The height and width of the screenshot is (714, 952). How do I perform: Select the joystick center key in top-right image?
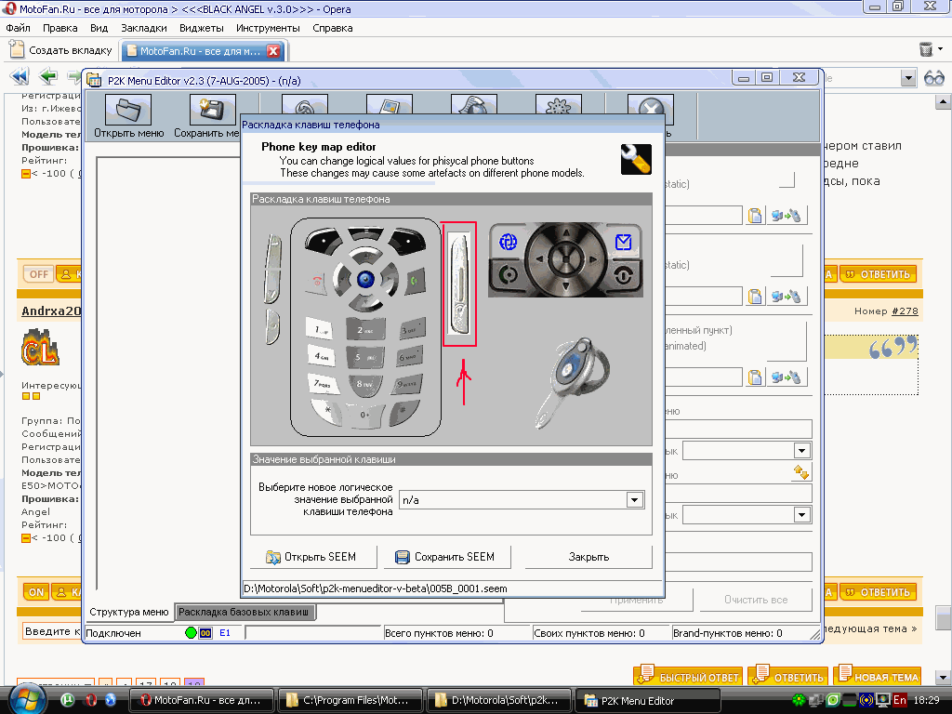(x=566, y=259)
